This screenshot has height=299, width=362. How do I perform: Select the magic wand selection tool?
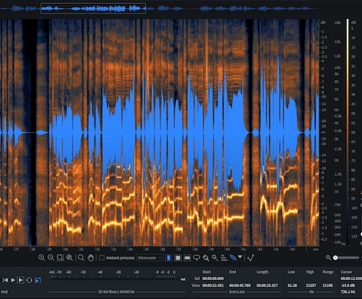coord(215,258)
